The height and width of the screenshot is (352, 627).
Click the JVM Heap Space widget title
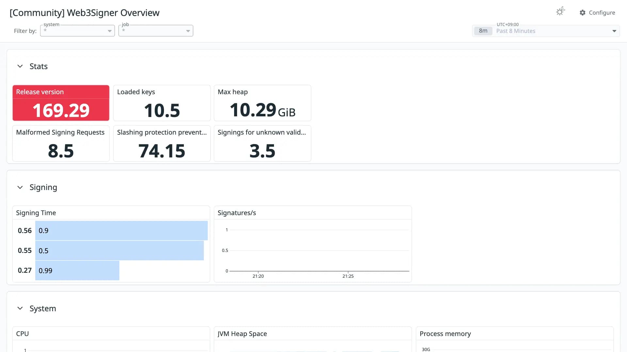click(x=242, y=334)
